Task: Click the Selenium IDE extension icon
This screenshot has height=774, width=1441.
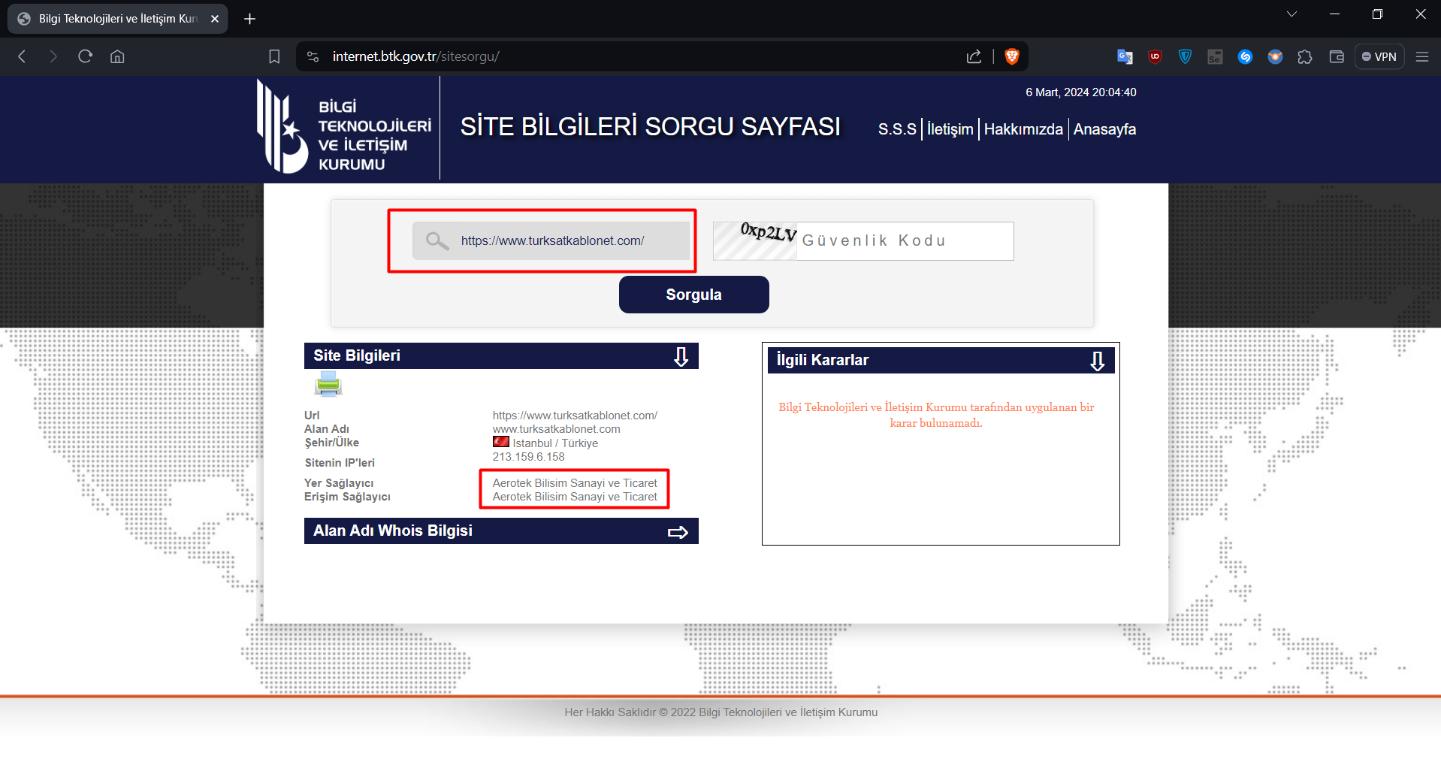Action: [1215, 56]
